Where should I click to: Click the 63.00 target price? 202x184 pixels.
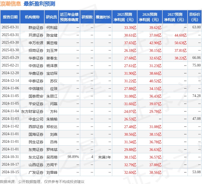click(x=196, y=27)
